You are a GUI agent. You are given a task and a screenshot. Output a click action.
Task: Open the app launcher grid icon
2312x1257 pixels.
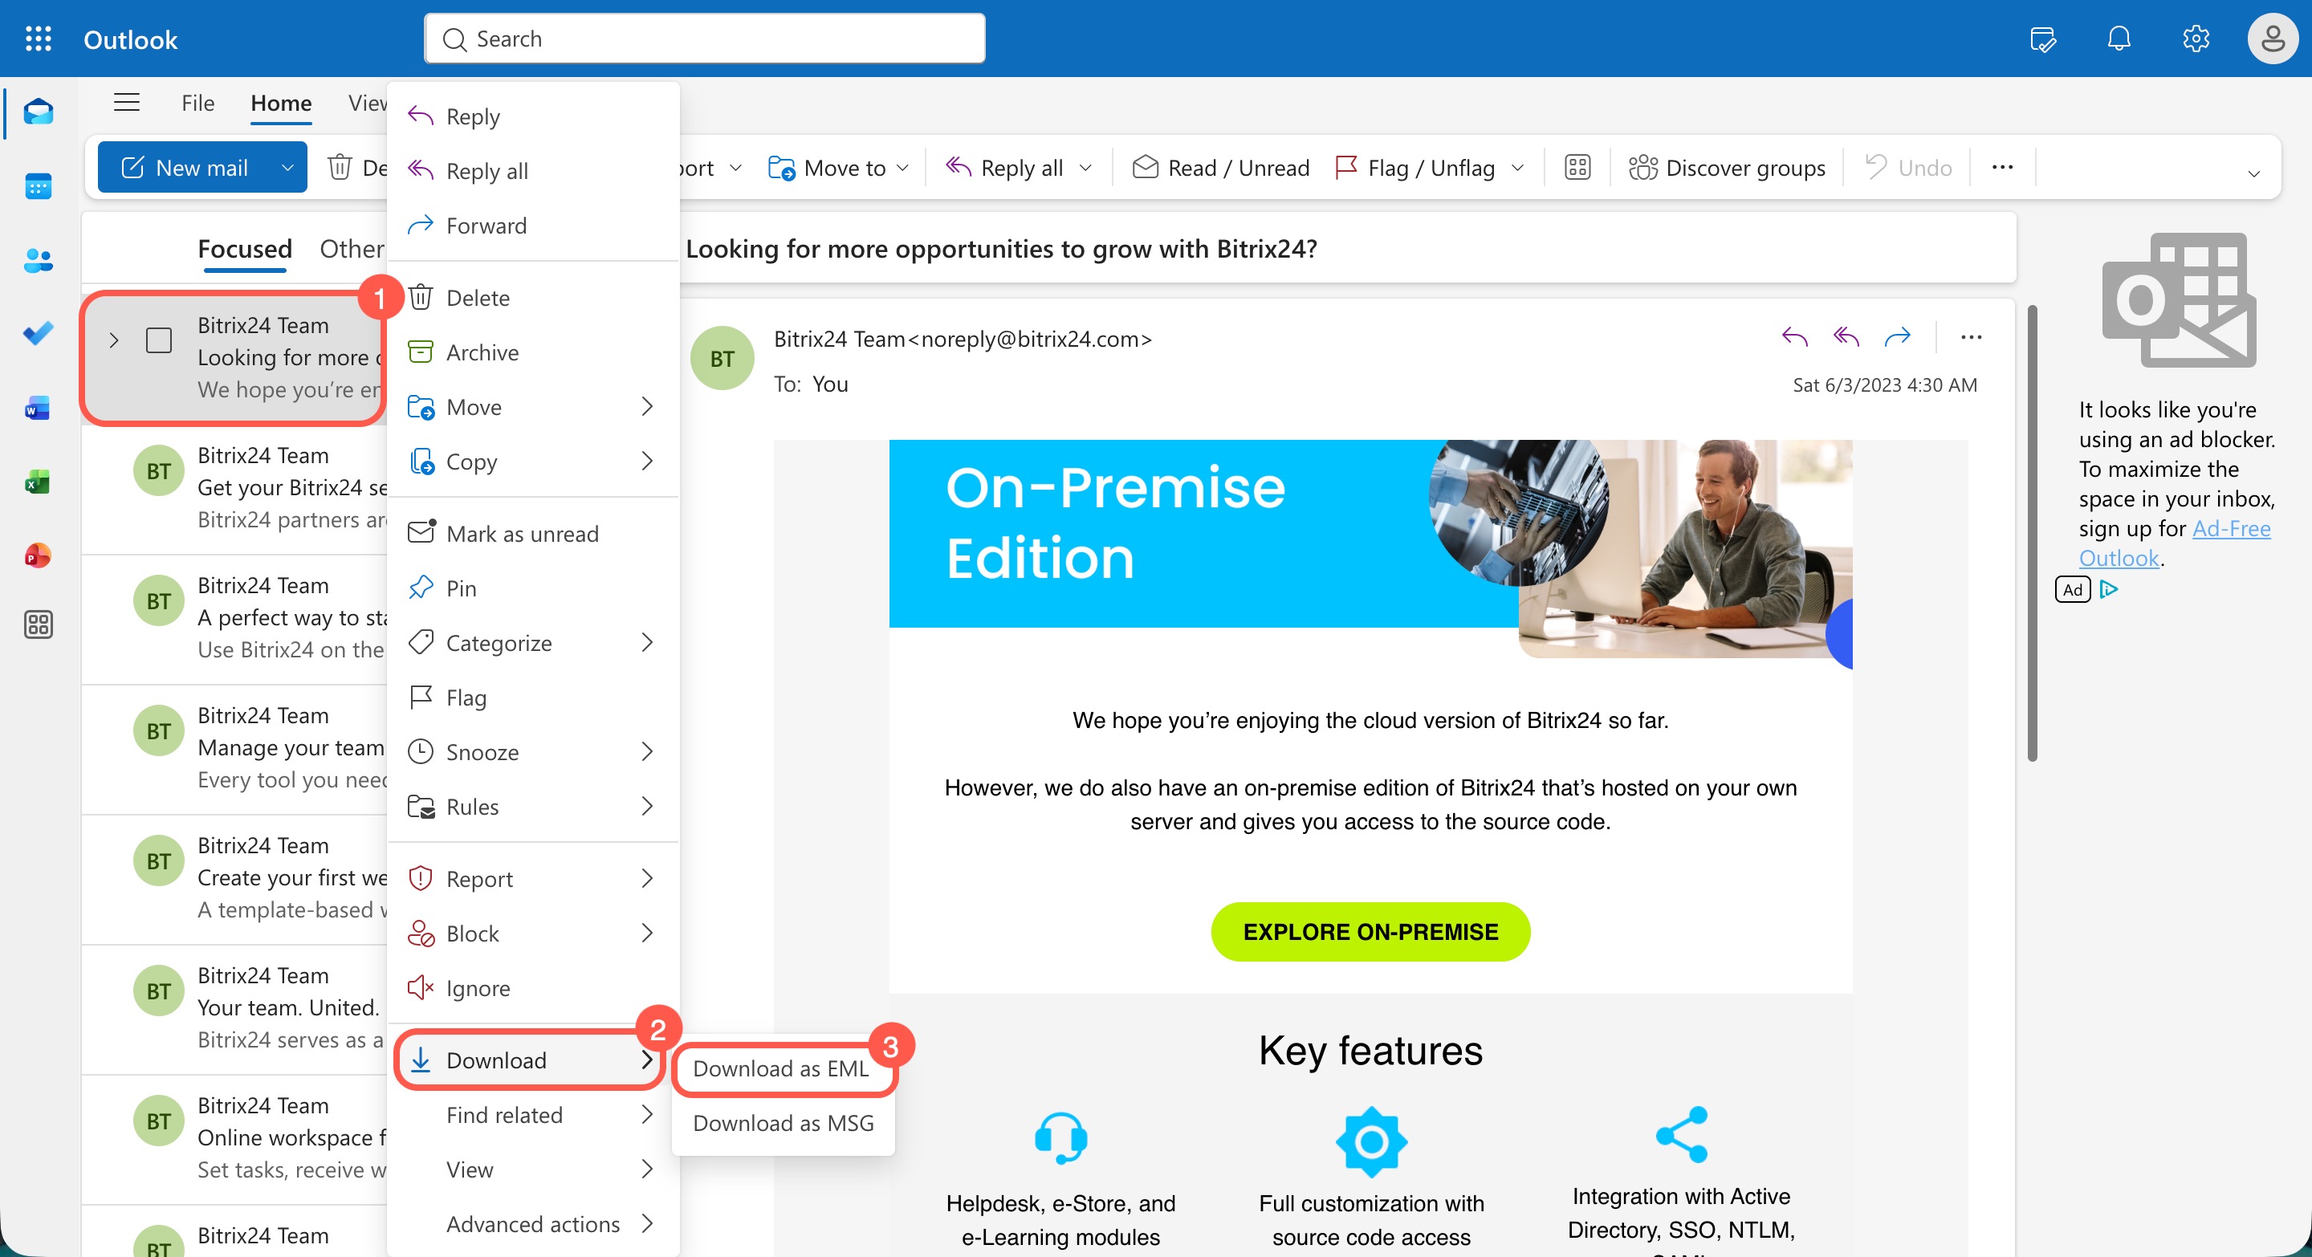(x=38, y=39)
